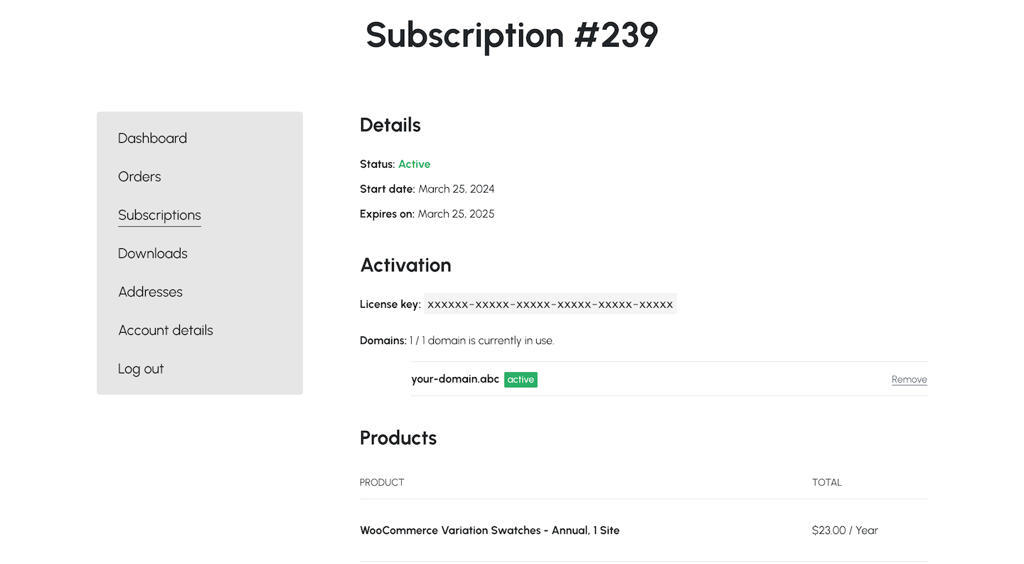Select the Subscriptions menu entry
The image size is (1024, 564).
(159, 215)
